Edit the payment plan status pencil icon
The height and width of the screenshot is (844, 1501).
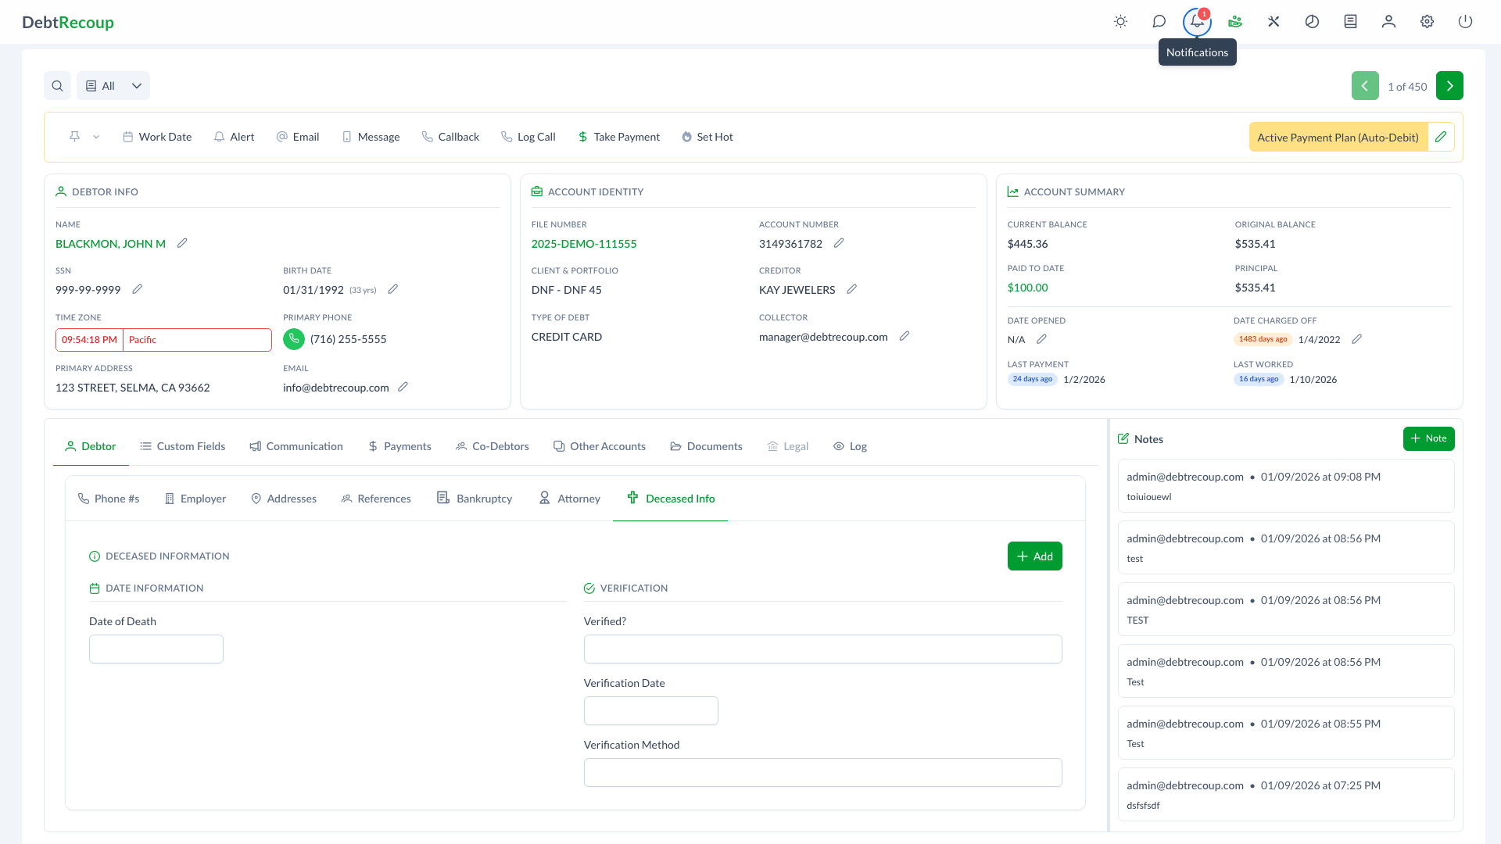pyautogui.click(x=1441, y=137)
